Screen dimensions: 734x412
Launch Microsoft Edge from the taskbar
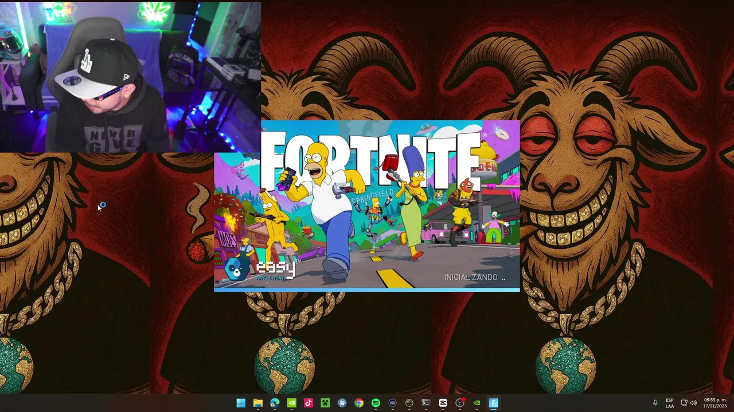275,403
